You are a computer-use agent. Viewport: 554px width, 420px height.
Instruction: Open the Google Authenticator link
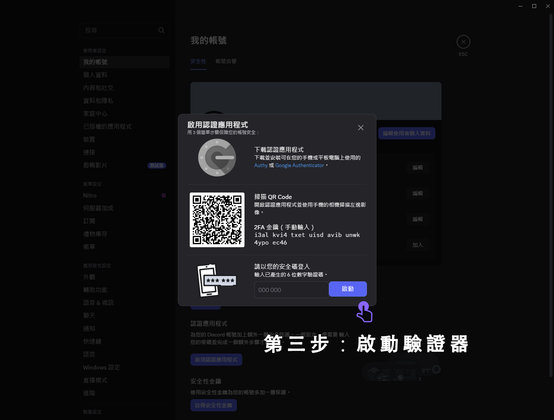click(300, 166)
